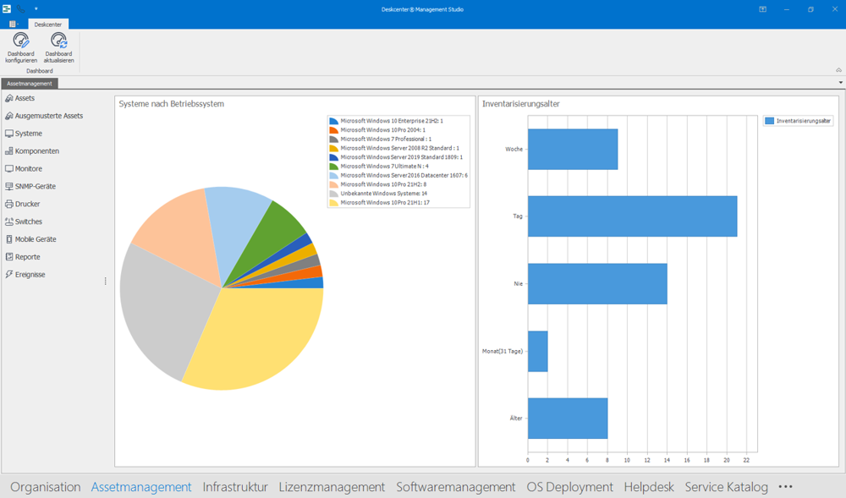Click the Reporte document icon
This screenshot has width=846, height=498.
point(9,257)
